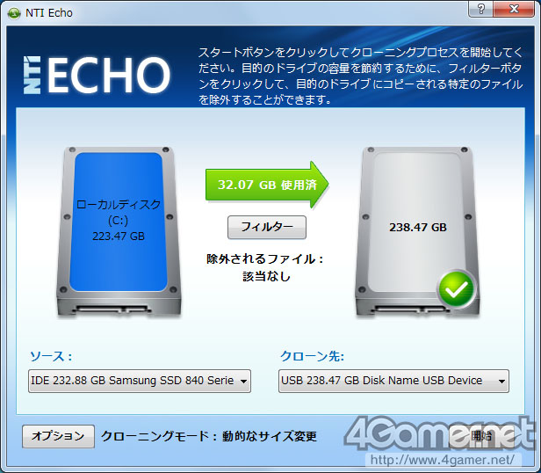Click the question mark help button

480,9
